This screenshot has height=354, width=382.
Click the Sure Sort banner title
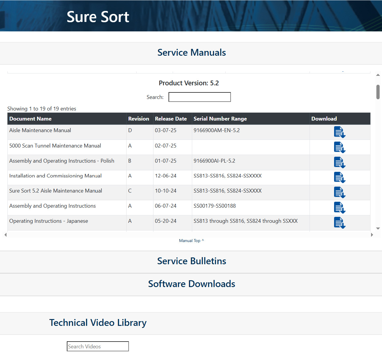(x=98, y=17)
